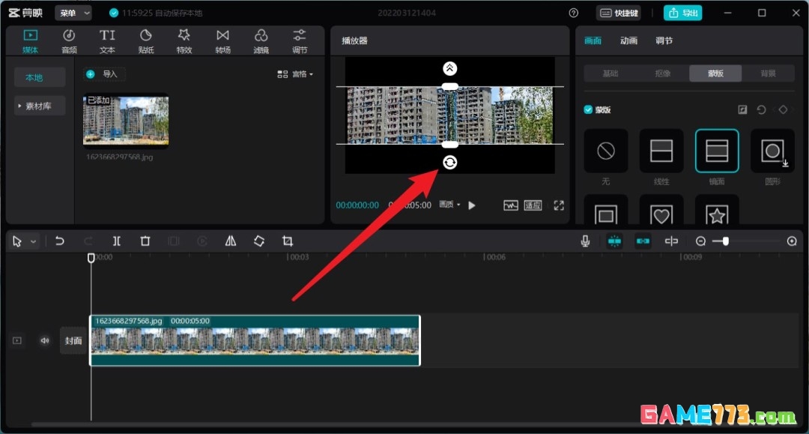
Task: Open the 音频 (Audio) media panel
Action: tap(69, 40)
